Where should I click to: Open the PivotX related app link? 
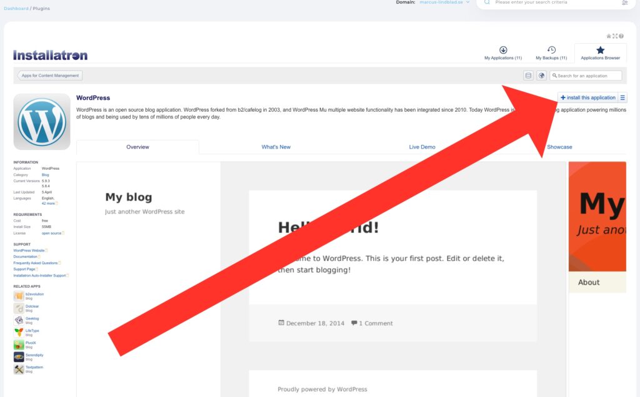coord(31,343)
